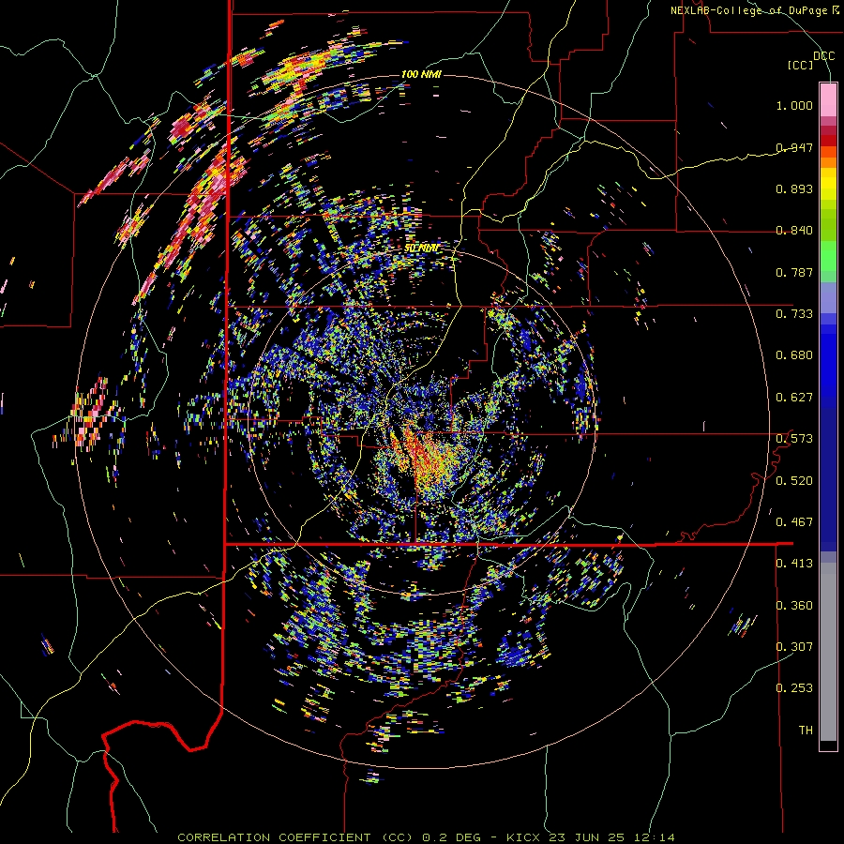Click the 0.787 scale value
This screenshot has width=844, height=844.
(794, 272)
